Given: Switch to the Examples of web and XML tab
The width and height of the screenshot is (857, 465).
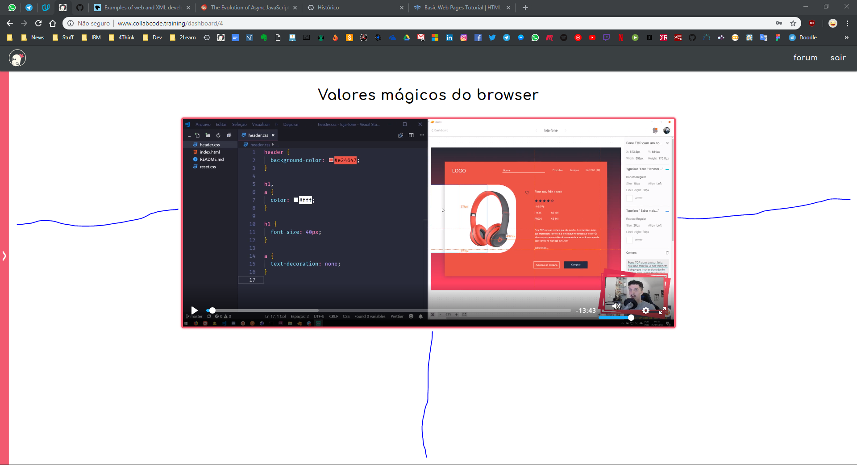Looking at the screenshot, I should coord(141,8).
